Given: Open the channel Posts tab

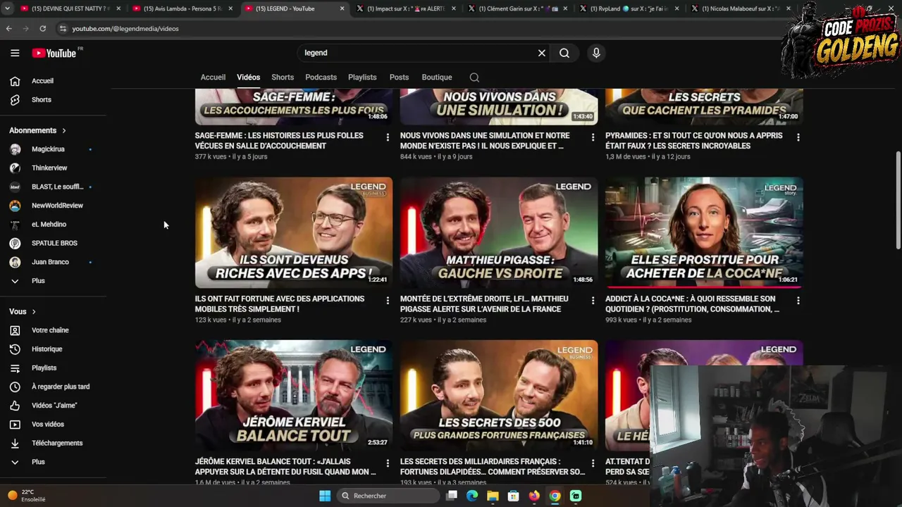Looking at the screenshot, I should (x=399, y=77).
